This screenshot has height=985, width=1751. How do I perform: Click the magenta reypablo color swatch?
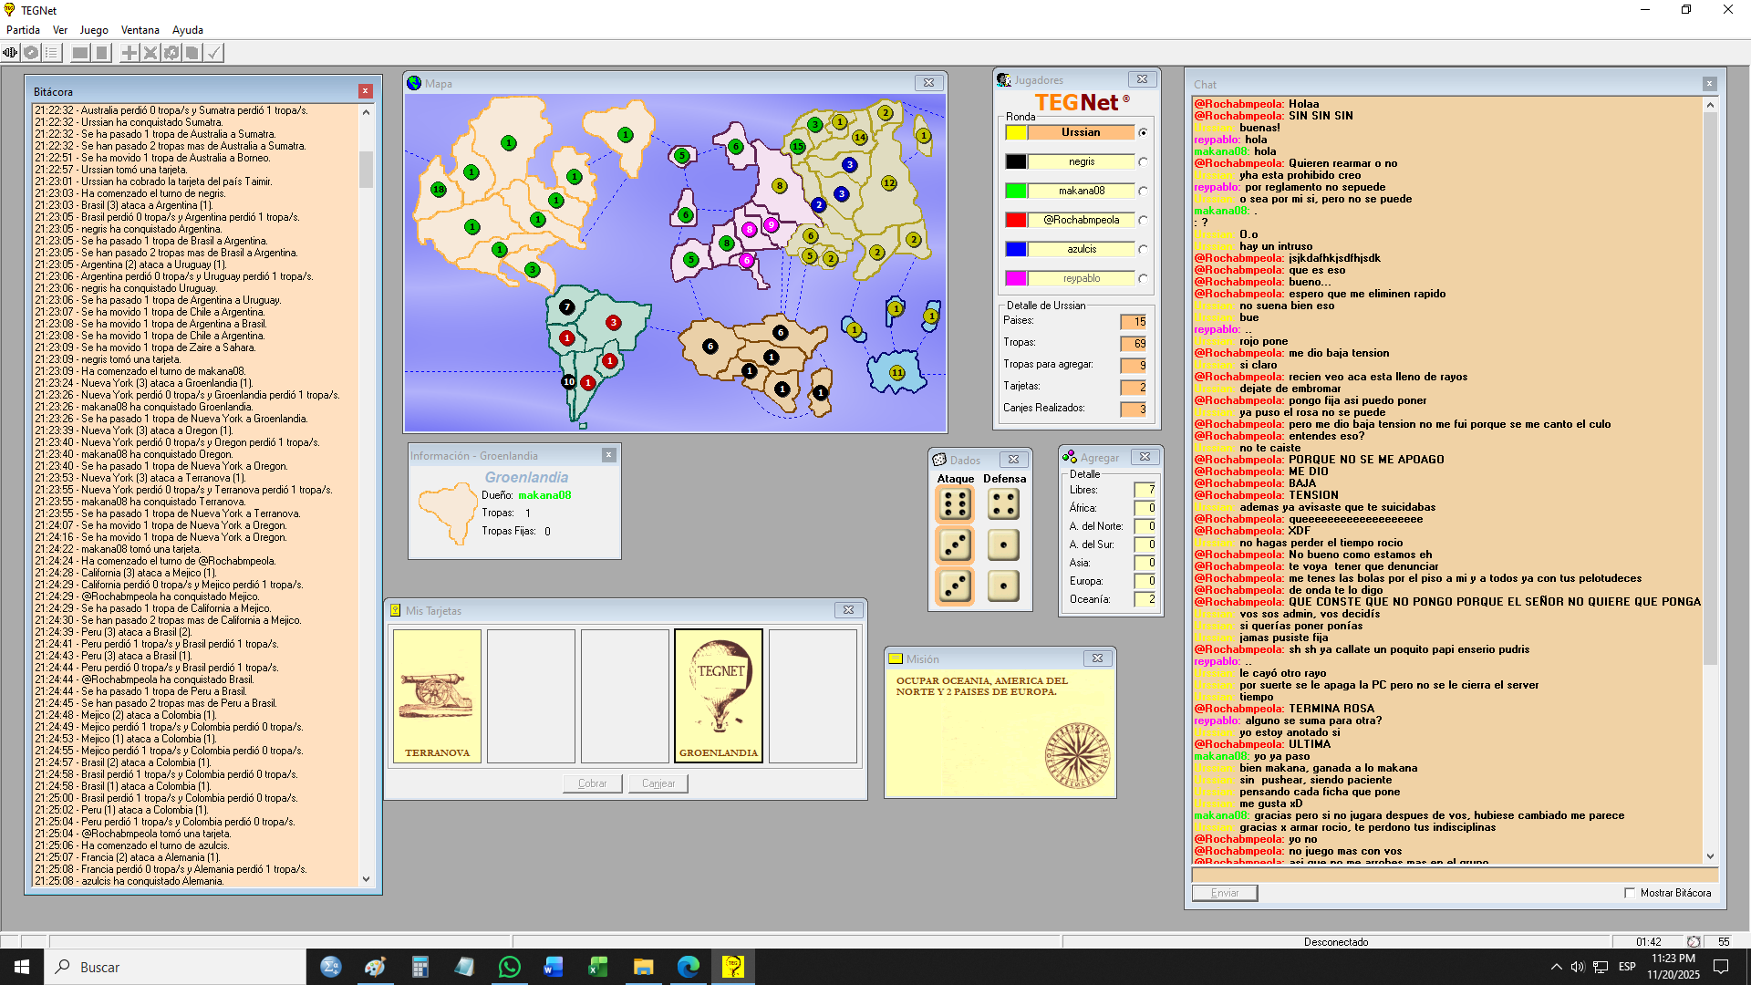1016,278
